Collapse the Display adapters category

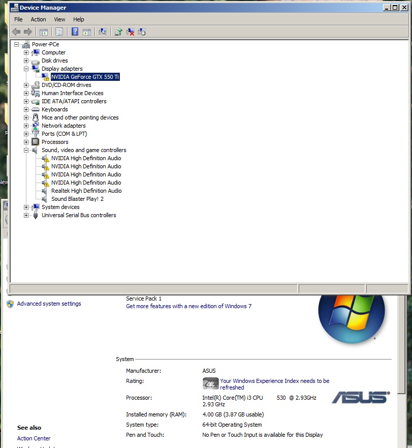pos(26,69)
